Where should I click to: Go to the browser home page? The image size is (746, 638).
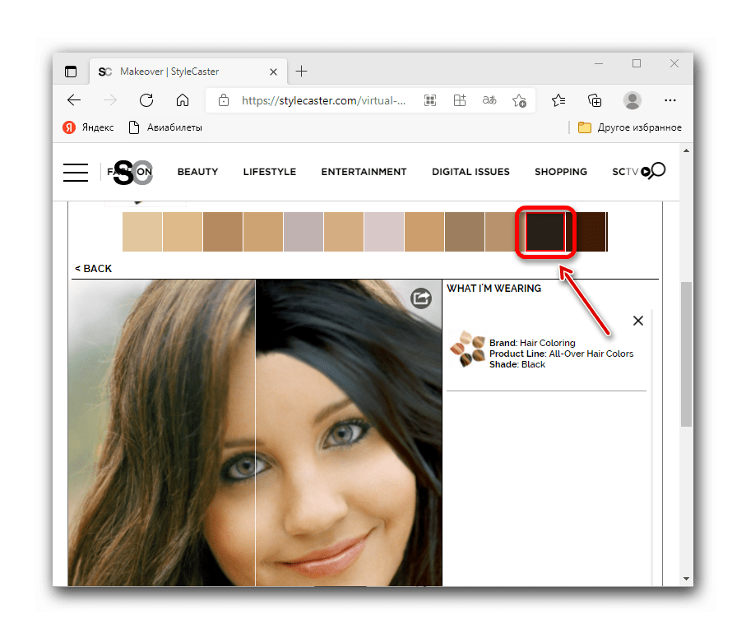pyautogui.click(x=183, y=100)
